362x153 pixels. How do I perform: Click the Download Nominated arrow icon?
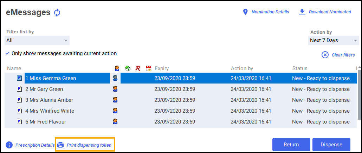(x=302, y=12)
